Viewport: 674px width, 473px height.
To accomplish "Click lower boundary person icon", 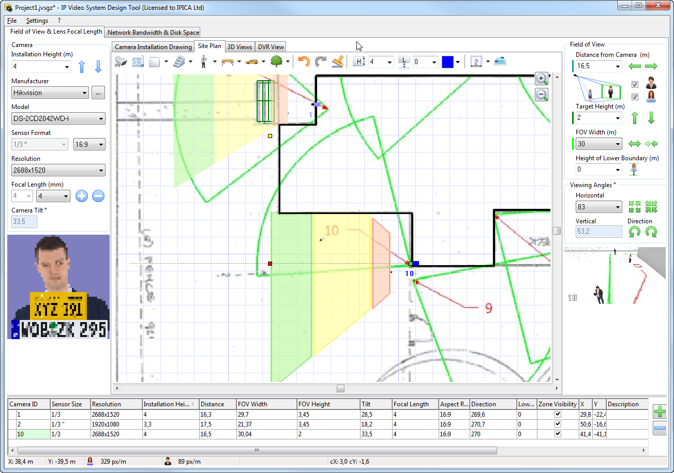I will [x=635, y=169].
